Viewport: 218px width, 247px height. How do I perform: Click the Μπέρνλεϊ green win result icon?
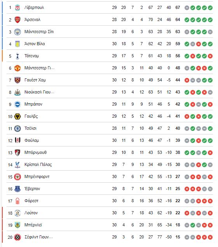tap(193, 225)
